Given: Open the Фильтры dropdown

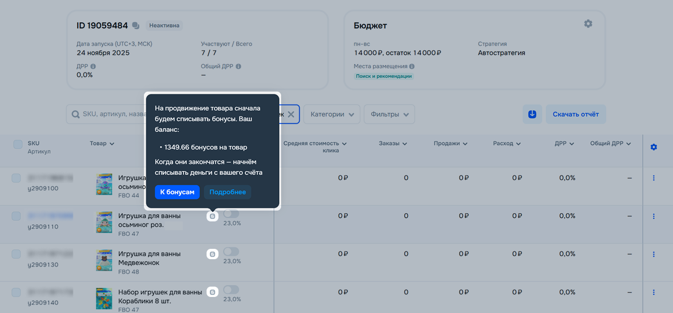Looking at the screenshot, I should 389,114.
